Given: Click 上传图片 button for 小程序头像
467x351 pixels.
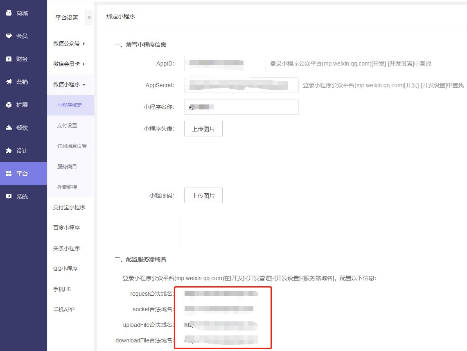Looking at the screenshot, I should tap(203, 129).
